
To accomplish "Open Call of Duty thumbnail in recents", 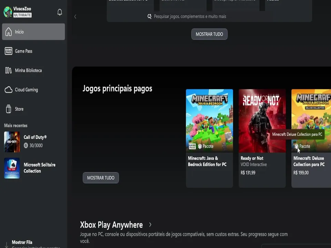I will [12, 142].
